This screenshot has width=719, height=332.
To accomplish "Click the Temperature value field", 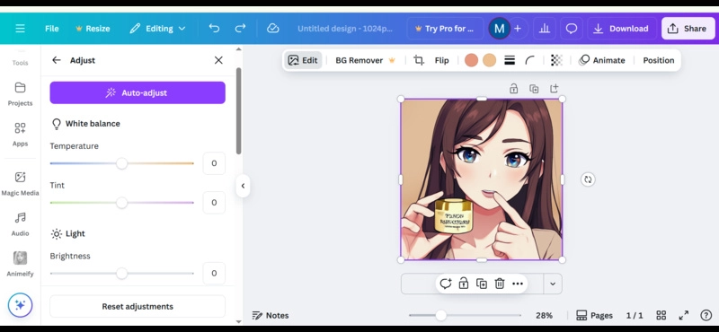I will point(214,163).
